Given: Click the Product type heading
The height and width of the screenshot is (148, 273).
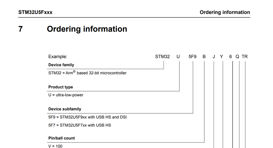Looking at the screenshot, I should tap(60, 87).
